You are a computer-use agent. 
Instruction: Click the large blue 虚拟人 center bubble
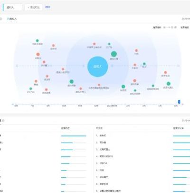pyautogui.click(x=98, y=67)
